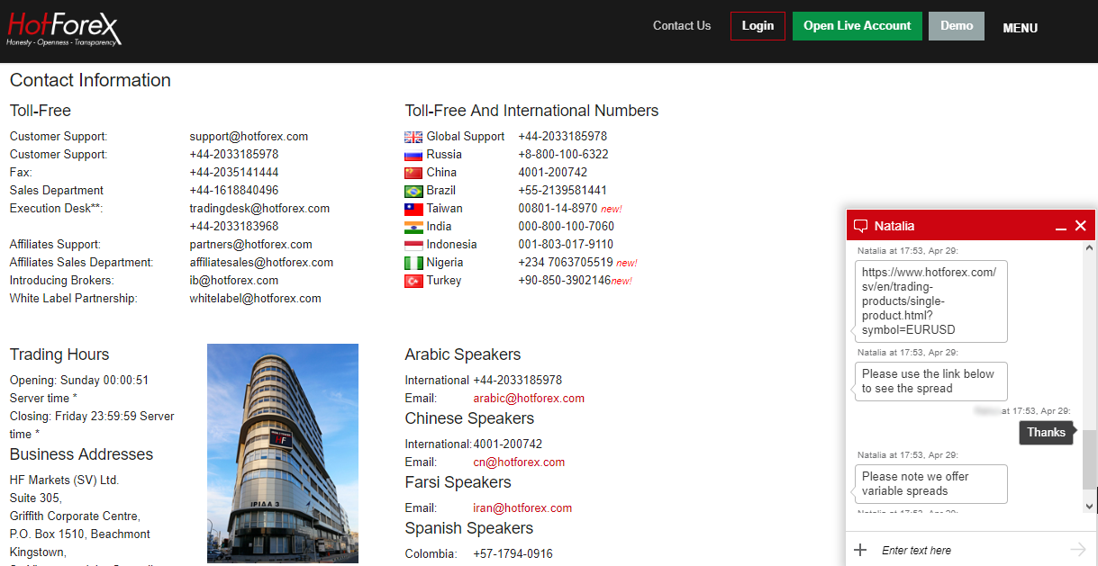
Task: Click the Spanish Speakers heading
Action: 468,528
